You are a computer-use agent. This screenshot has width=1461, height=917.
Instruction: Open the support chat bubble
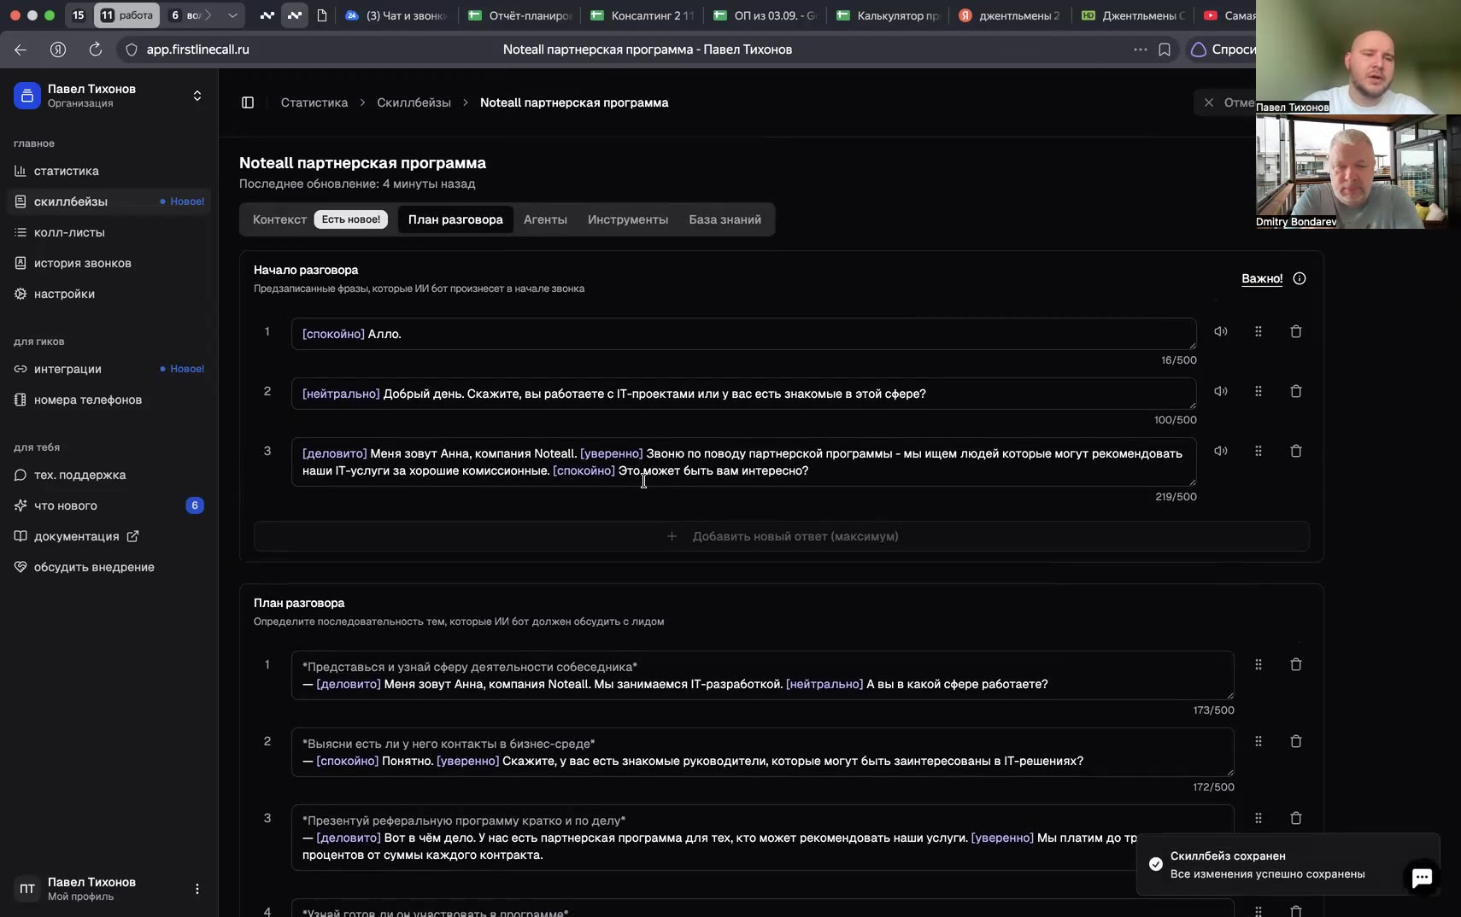[1422, 877]
